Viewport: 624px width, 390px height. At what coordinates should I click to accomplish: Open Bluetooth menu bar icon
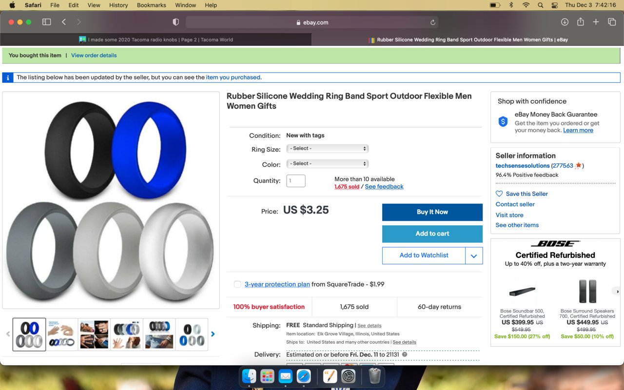click(511, 5)
